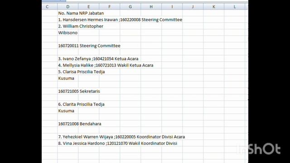Click cell '5. Clarisa Priscilia Tedja'
290x163 pixels.
tap(82, 72)
